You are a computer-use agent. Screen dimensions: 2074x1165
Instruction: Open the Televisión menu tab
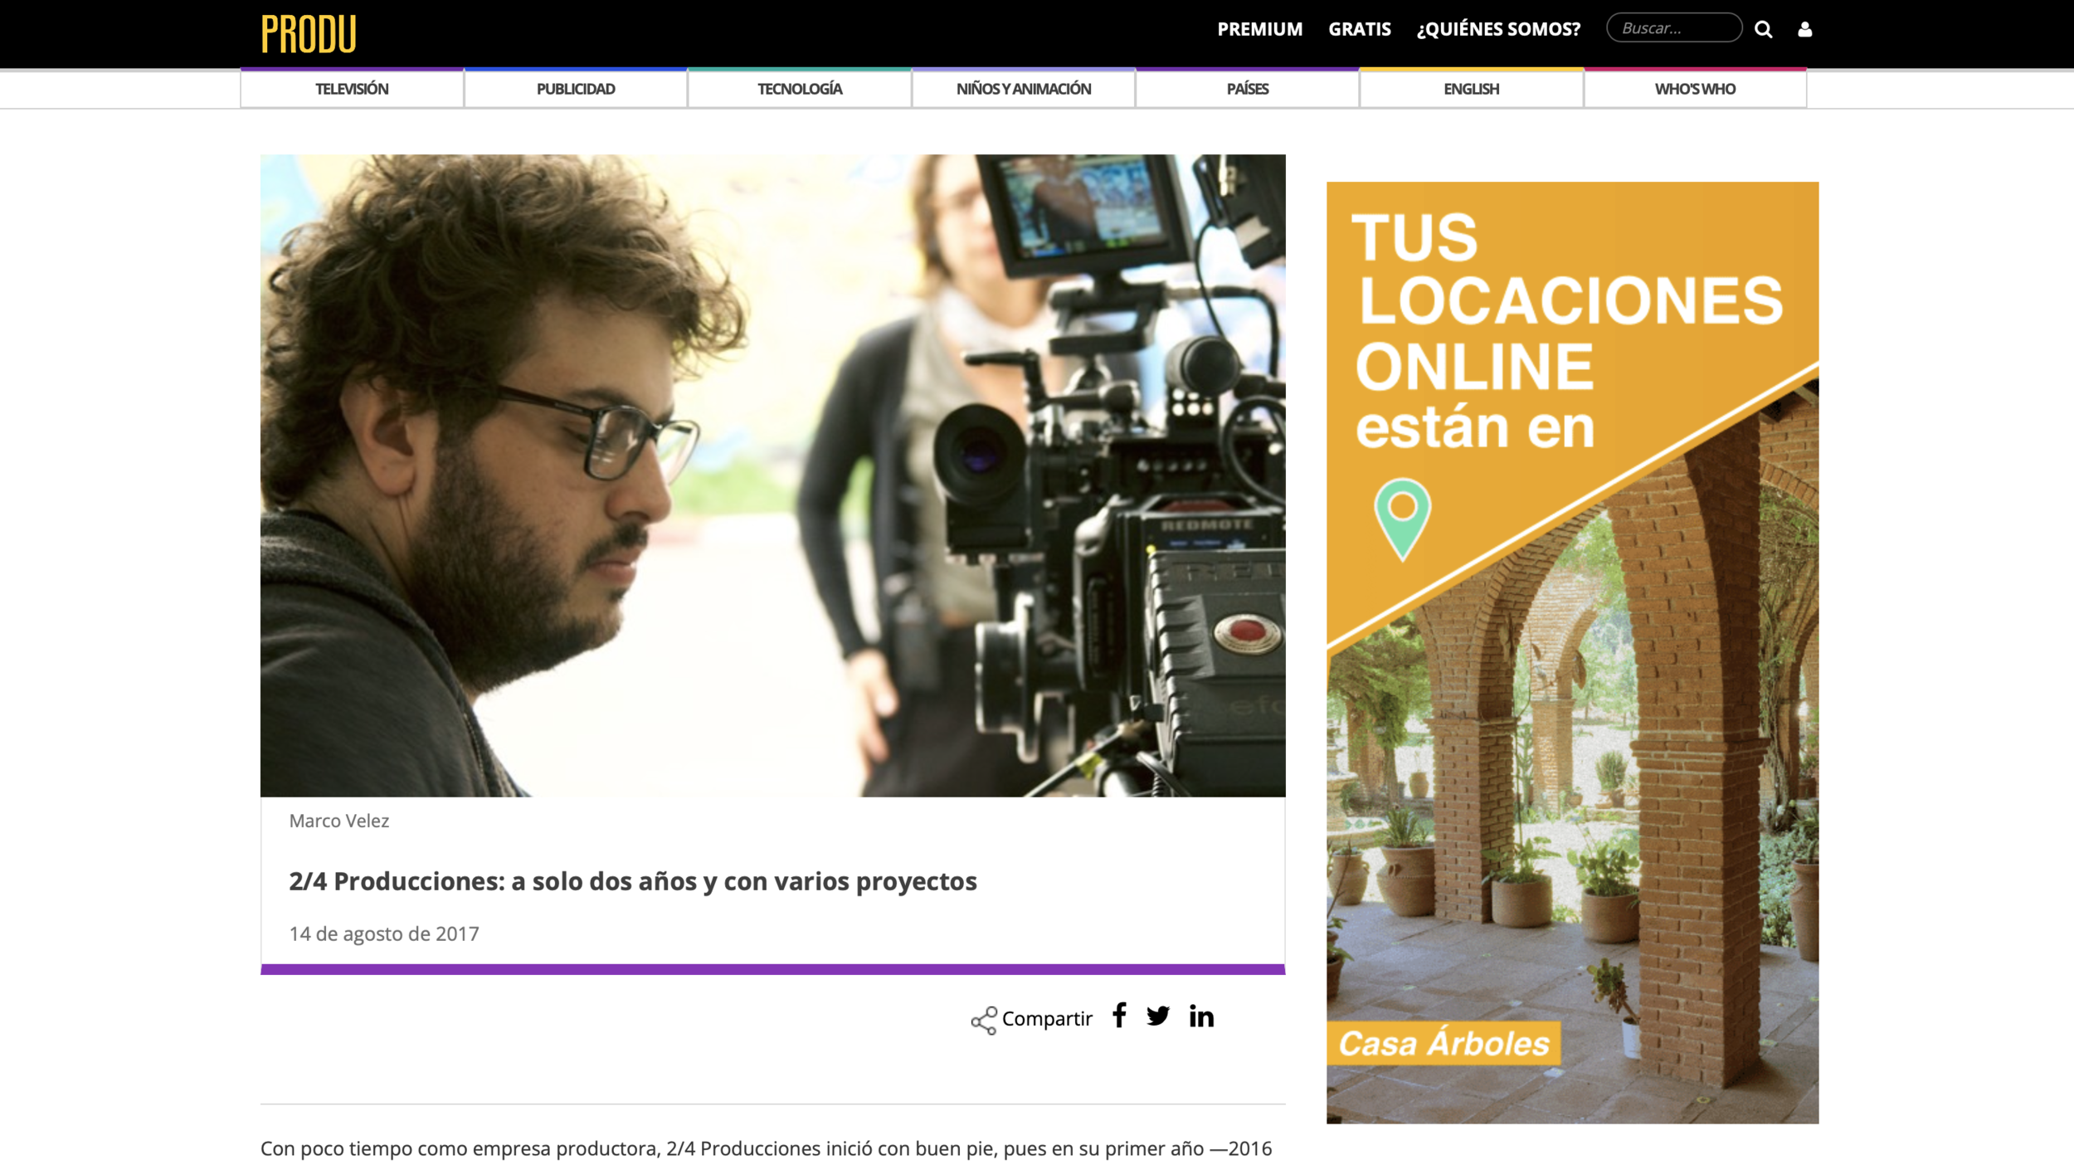point(352,89)
